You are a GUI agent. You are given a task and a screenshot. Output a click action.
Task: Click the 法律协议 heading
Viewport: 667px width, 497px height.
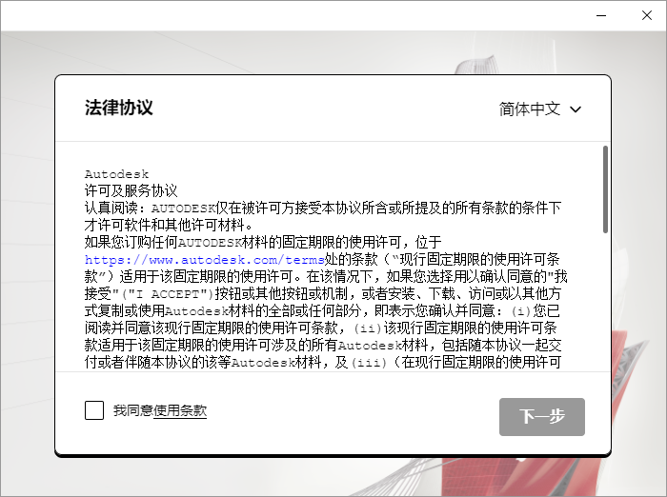[119, 108]
